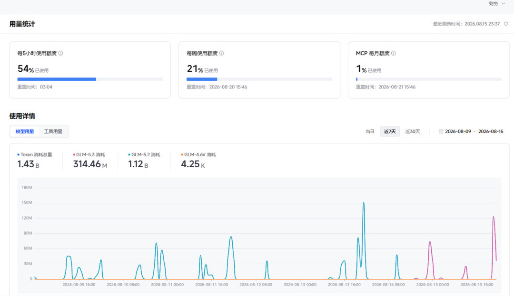Click the pink peak near 120M at chart end
The width and height of the screenshot is (514, 296).
click(x=494, y=217)
